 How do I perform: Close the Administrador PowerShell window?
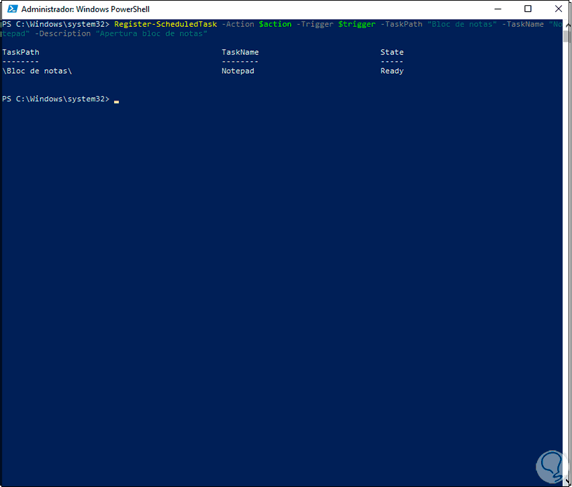coord(558,9)
